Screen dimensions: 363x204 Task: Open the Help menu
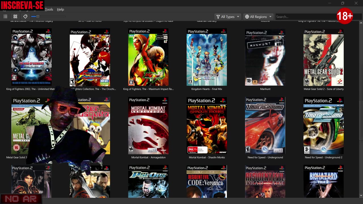pos(60,9)
